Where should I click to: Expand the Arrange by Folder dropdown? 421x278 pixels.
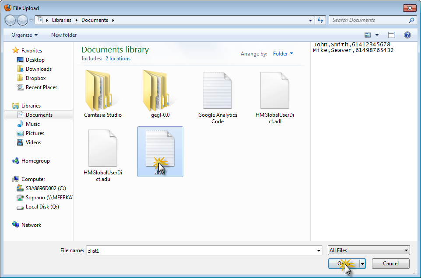coord(283,54)
